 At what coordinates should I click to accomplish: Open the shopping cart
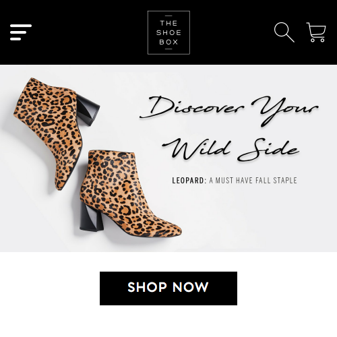(x=316, y=32)
